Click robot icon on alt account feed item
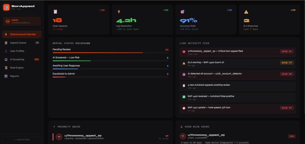Image resolution: width=305 pixels, height=144 pixels. point(184,74)
